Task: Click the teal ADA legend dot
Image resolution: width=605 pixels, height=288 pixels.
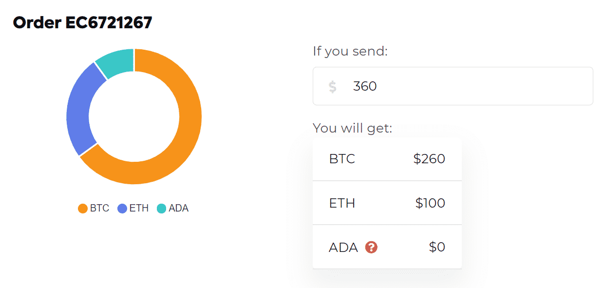Action: point(161,209)
